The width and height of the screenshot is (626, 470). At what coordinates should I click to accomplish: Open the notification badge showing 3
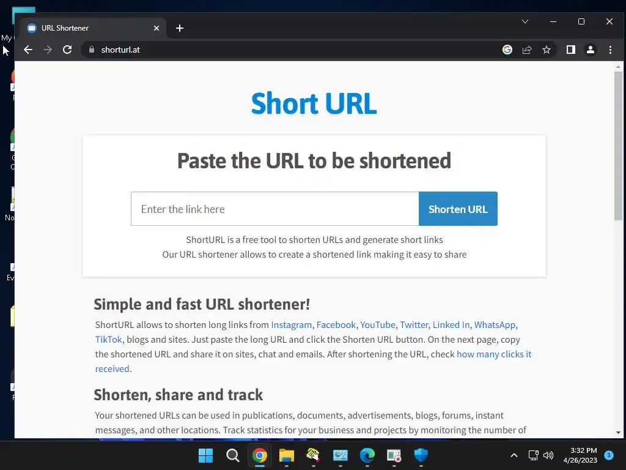[x=608, y=455]
